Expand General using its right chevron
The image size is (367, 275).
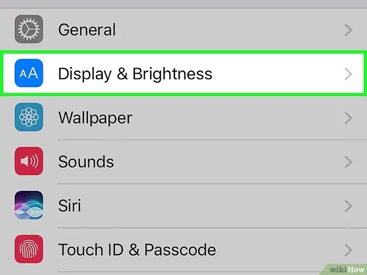[348, 30]
